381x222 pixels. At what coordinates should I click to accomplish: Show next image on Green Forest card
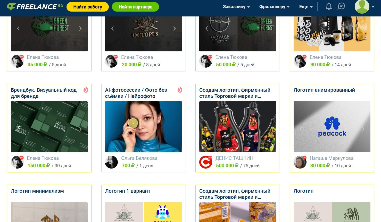click(80, 28)
